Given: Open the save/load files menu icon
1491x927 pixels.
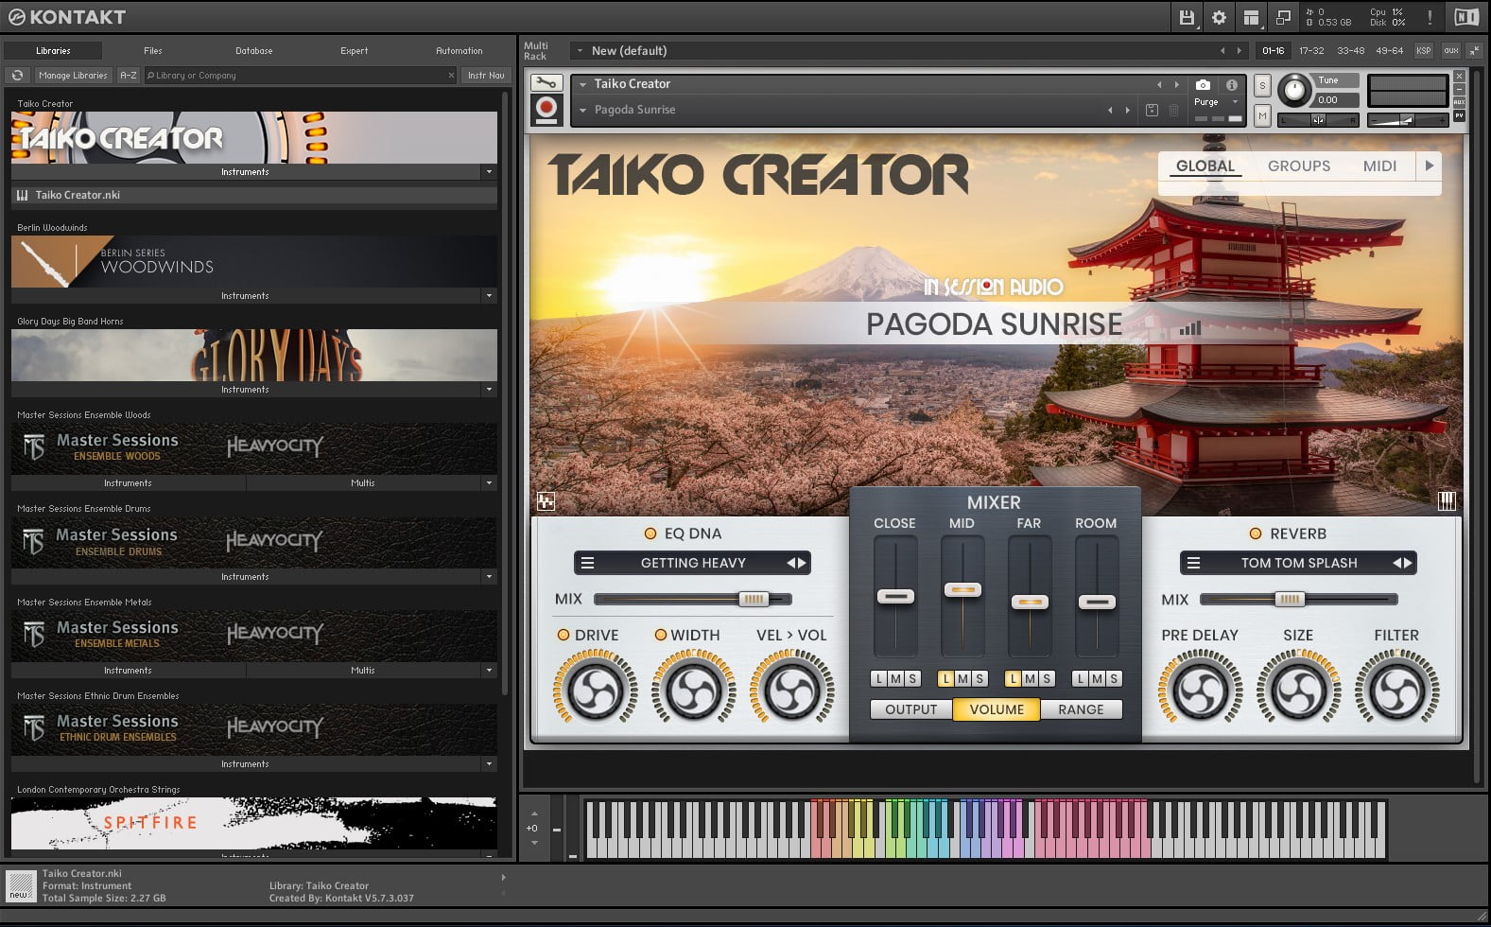Looking at the screenshot, I should (x=1187, y=17).
